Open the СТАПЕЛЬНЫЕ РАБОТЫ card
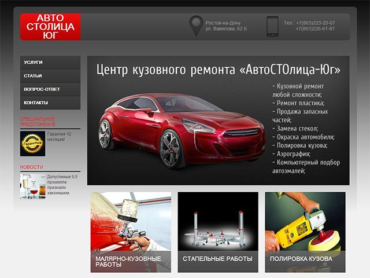The width and height of the screenshot is (370, 278). (x=218, y=232)
